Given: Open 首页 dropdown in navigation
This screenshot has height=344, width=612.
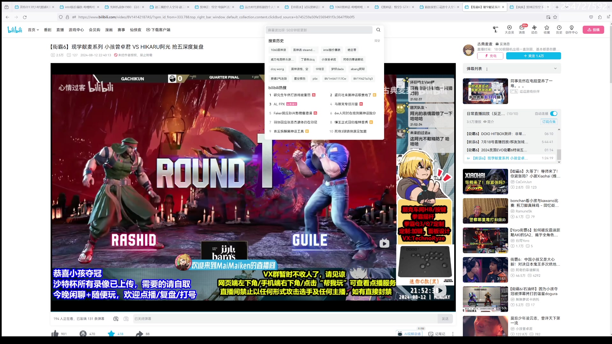Looking at the screenshot, I should [x=33, y=30].
